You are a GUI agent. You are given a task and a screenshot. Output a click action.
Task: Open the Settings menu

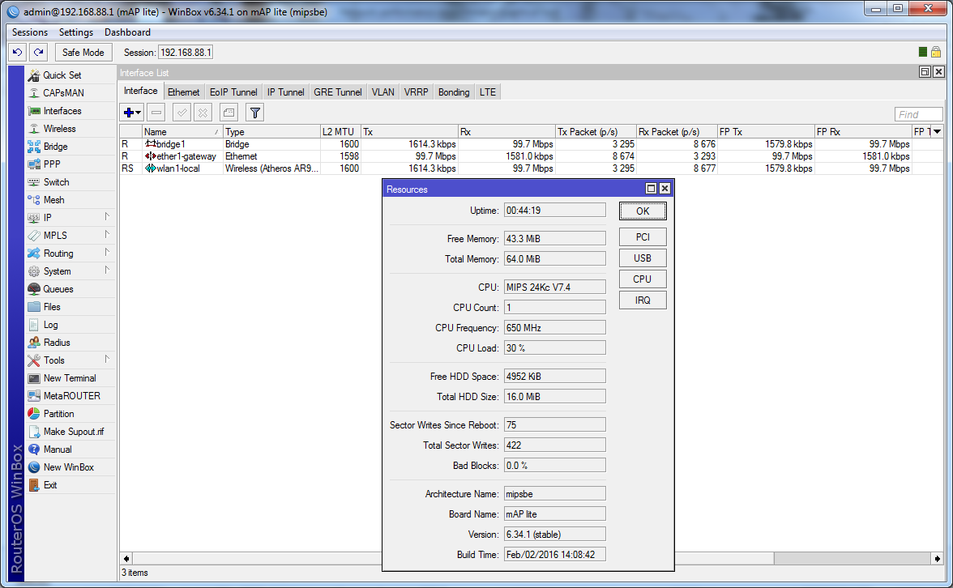[x=76, y=32]
